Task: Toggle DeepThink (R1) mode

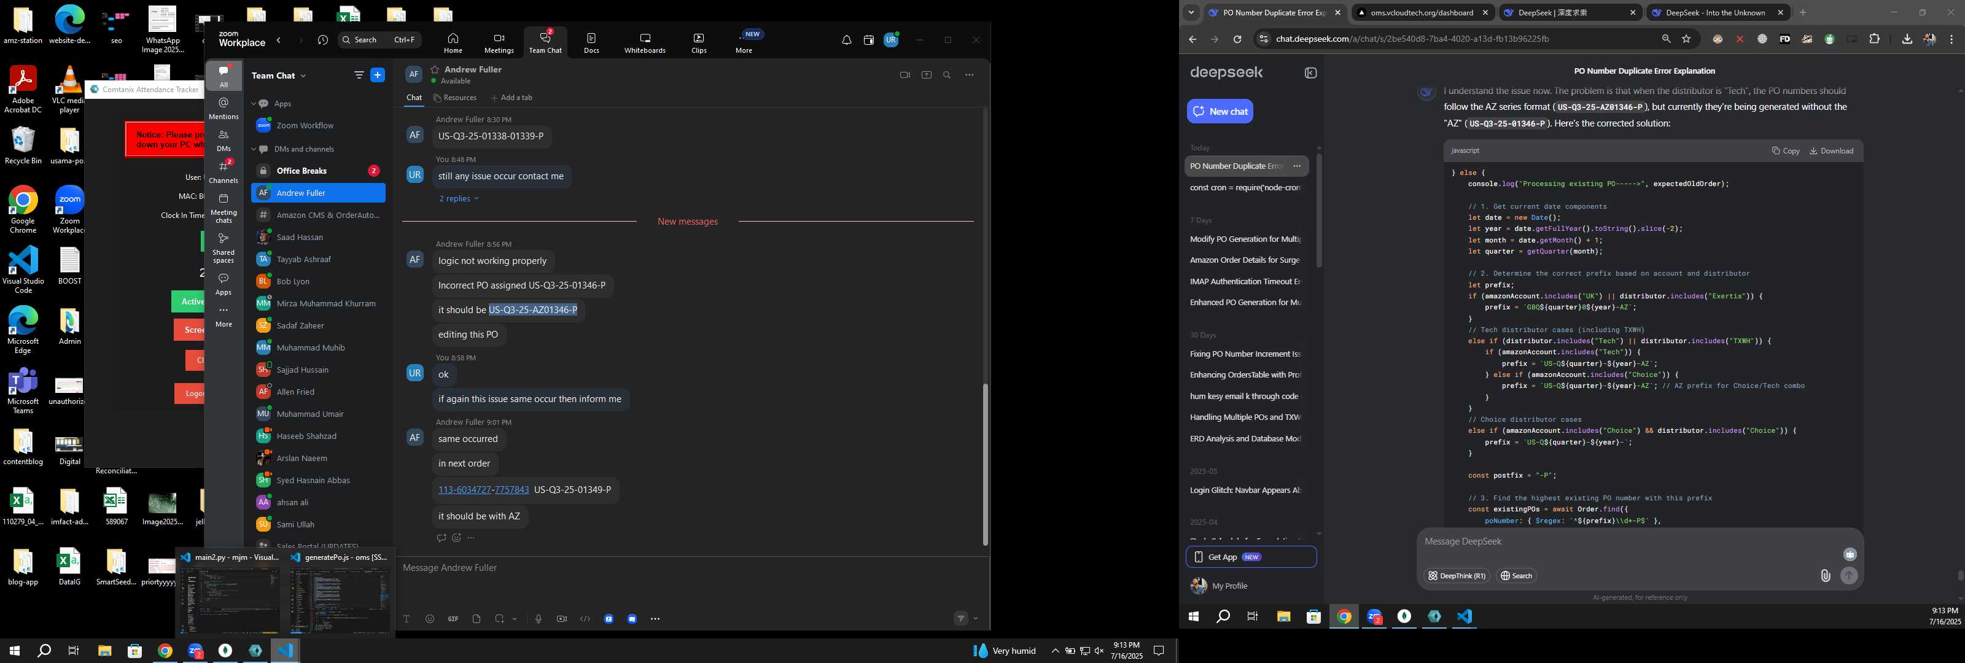Action: point(1456,576)
